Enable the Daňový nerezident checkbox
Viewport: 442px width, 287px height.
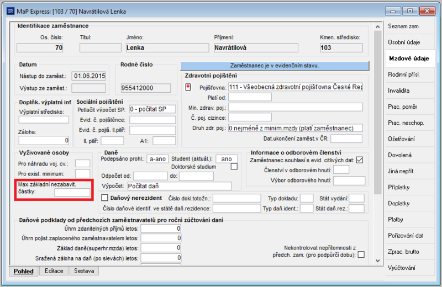104,198
